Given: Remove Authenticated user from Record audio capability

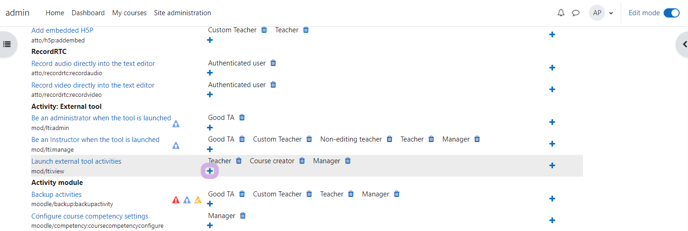Looking at the screenshot, I should (x=273, y=63).
